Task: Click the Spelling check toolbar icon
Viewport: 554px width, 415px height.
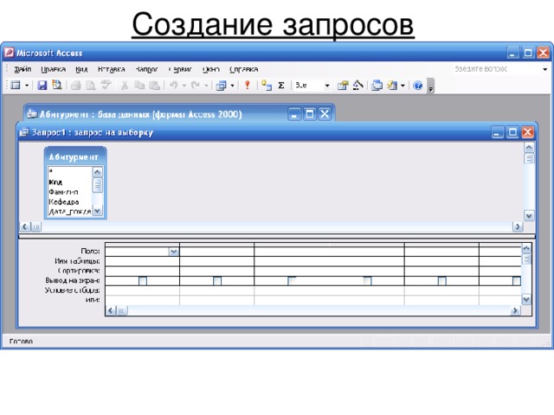Action: point(106,85)
